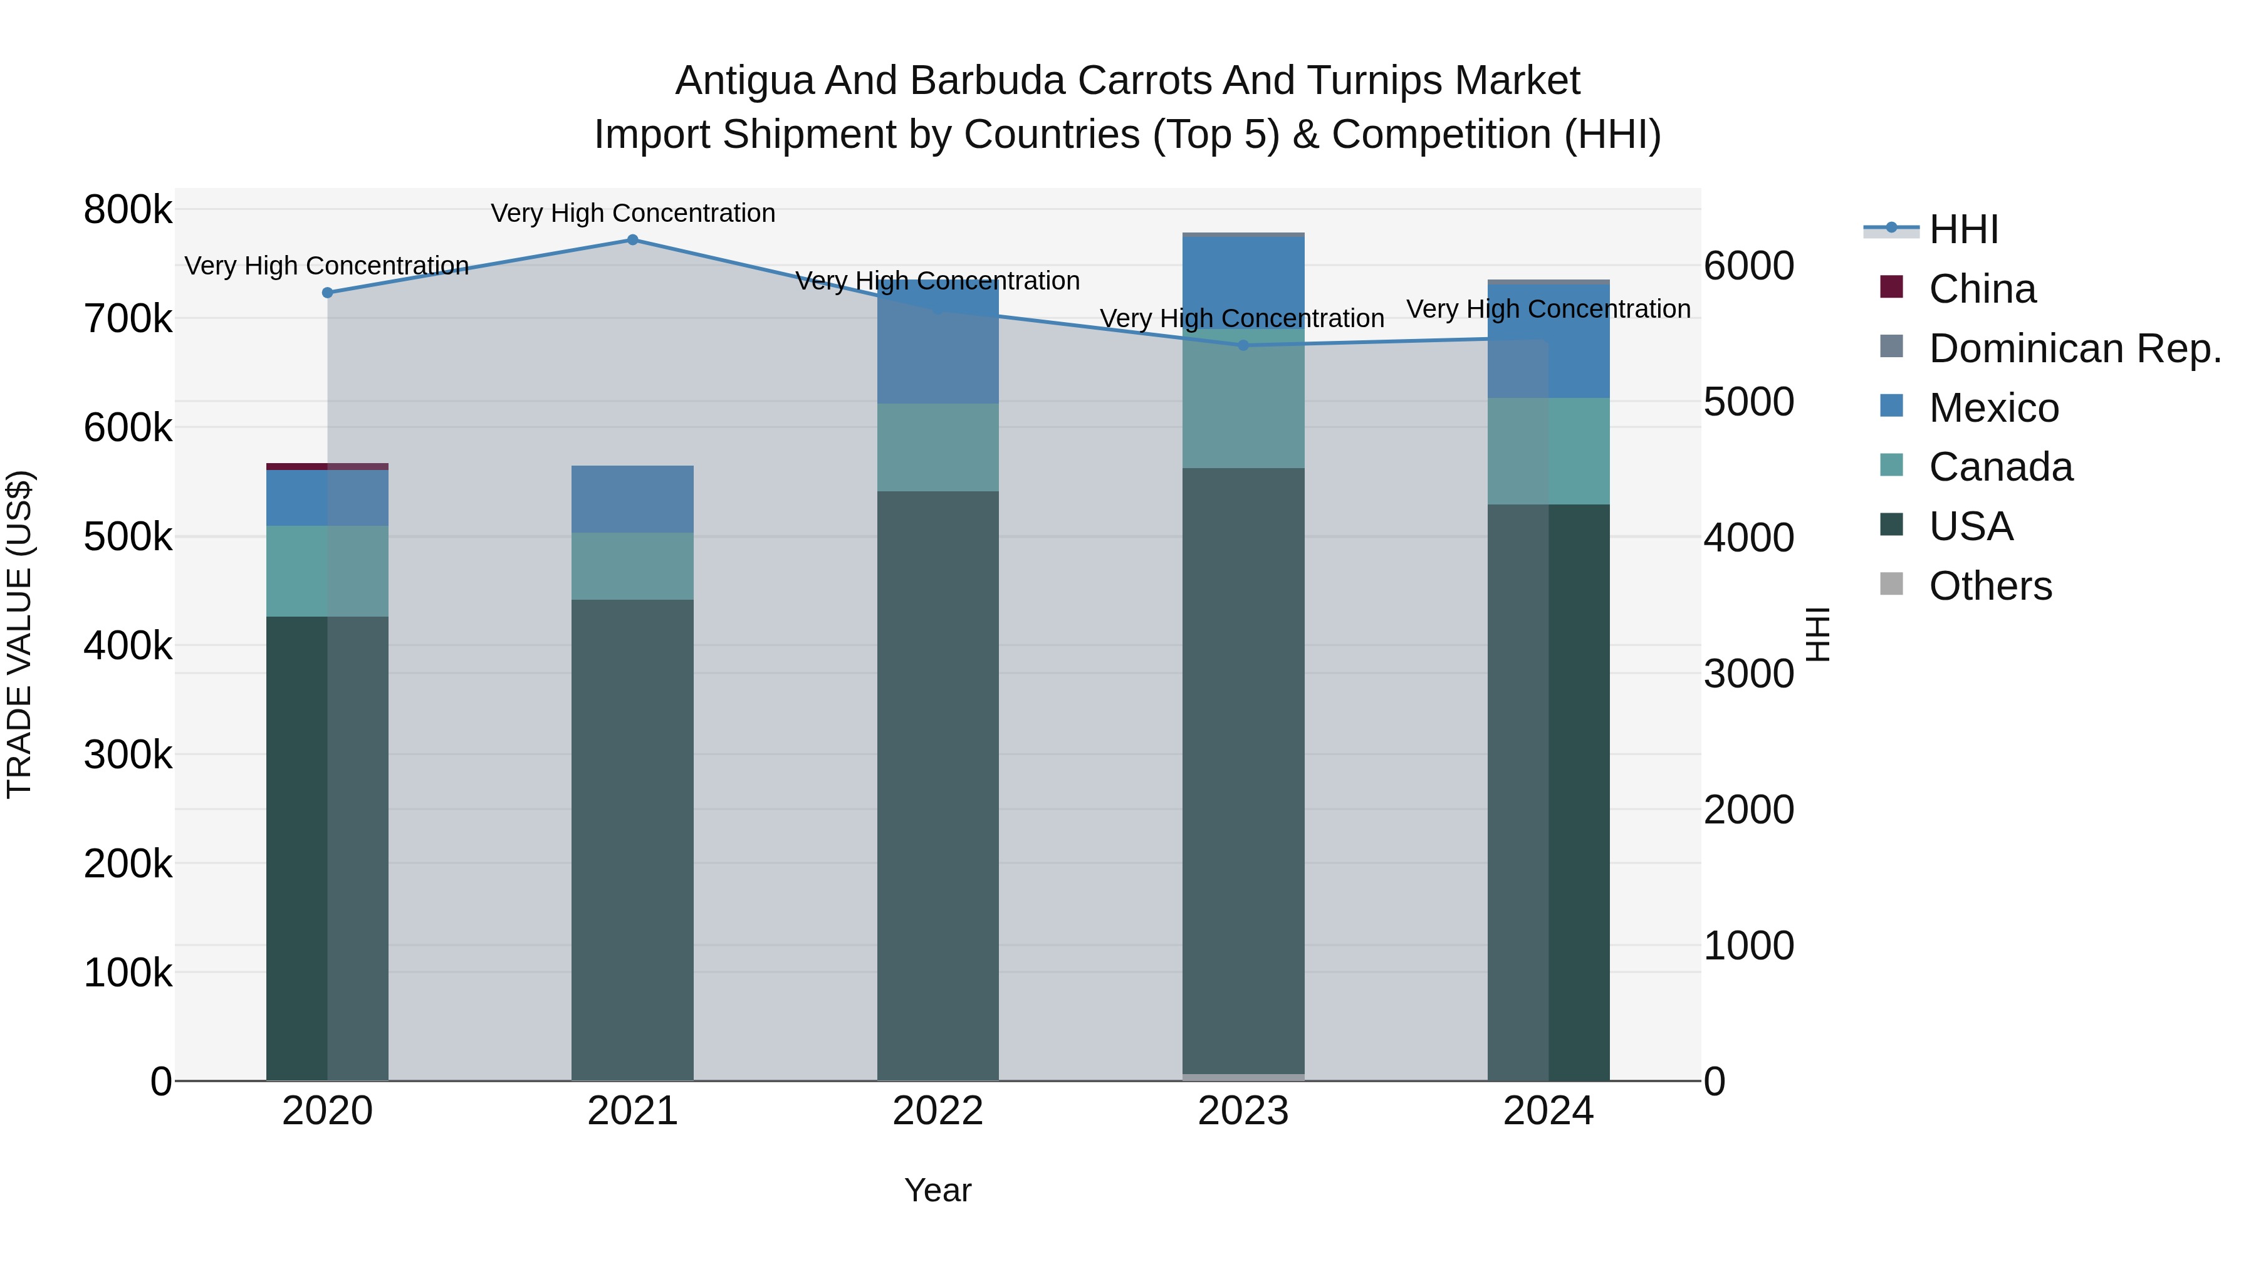Toggle Others series in the legend
Viewport: 2256px width, 1269px height.
(x=1966, y=586)
